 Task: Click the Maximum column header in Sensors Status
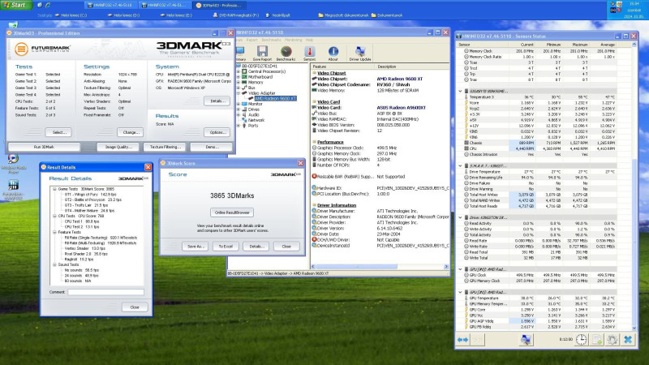[579, 45]
